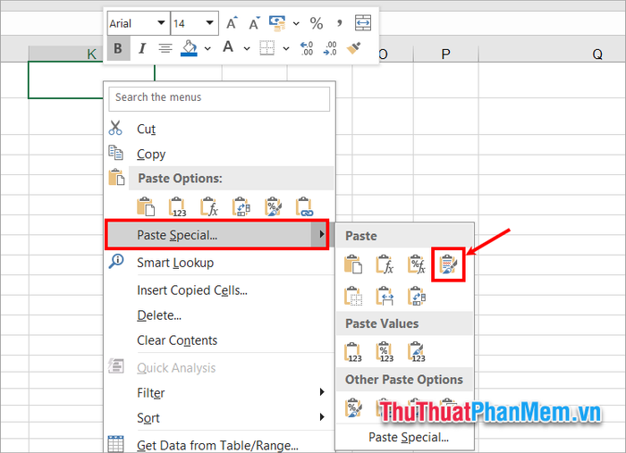The height and width of the screenshot is (453, 626).
Task: Select Values & Number Formatting paste icon
Action: point(385,352)
